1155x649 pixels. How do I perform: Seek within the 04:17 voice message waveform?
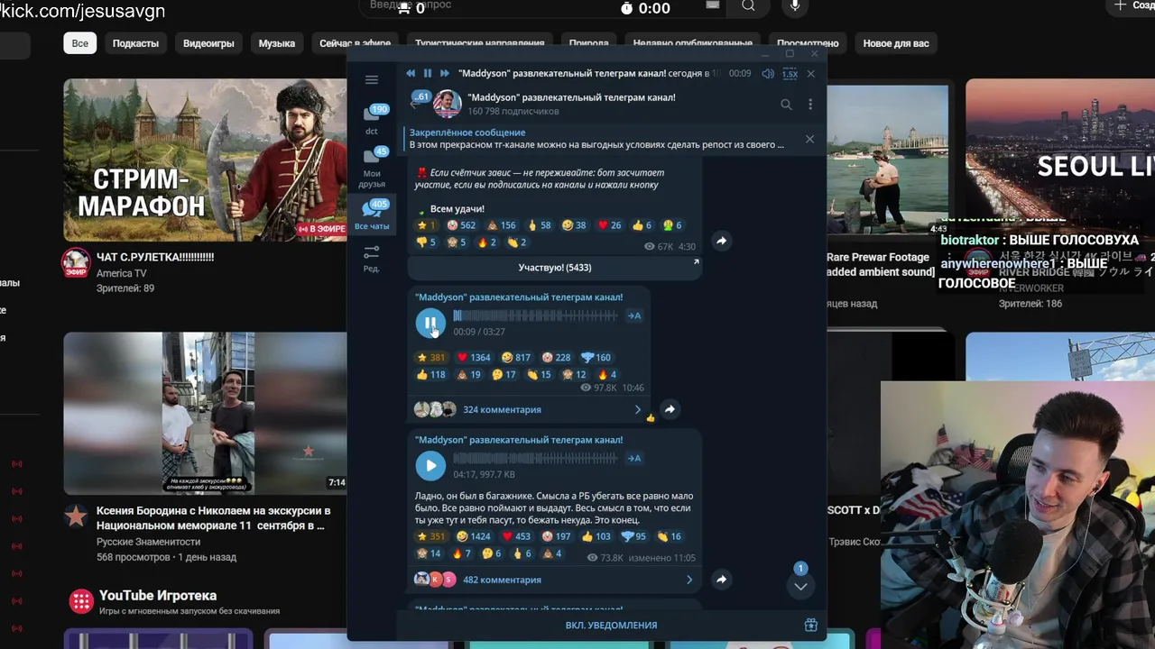point(535,459)
